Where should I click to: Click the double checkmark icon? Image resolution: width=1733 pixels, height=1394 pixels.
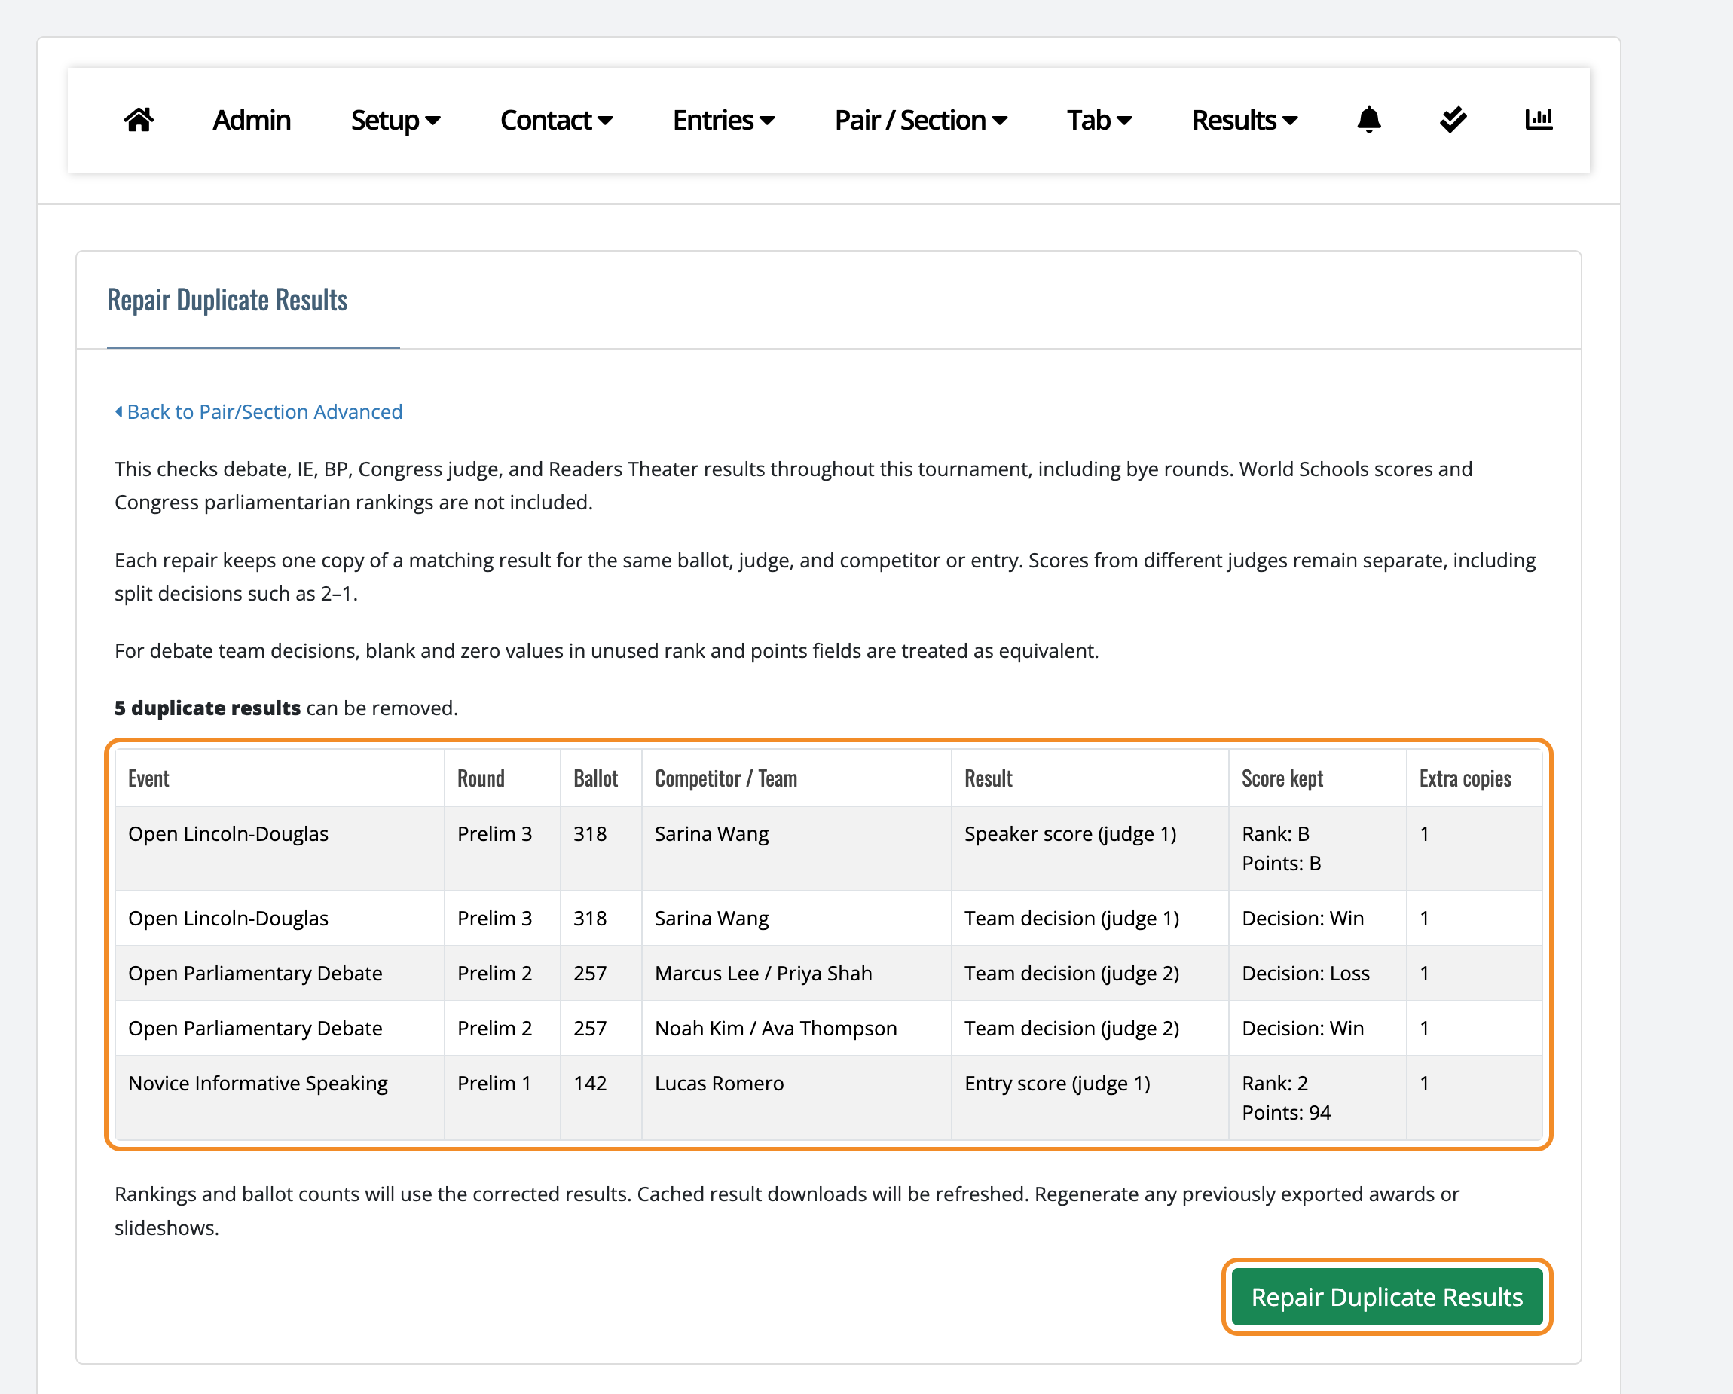pos(1453,120)
